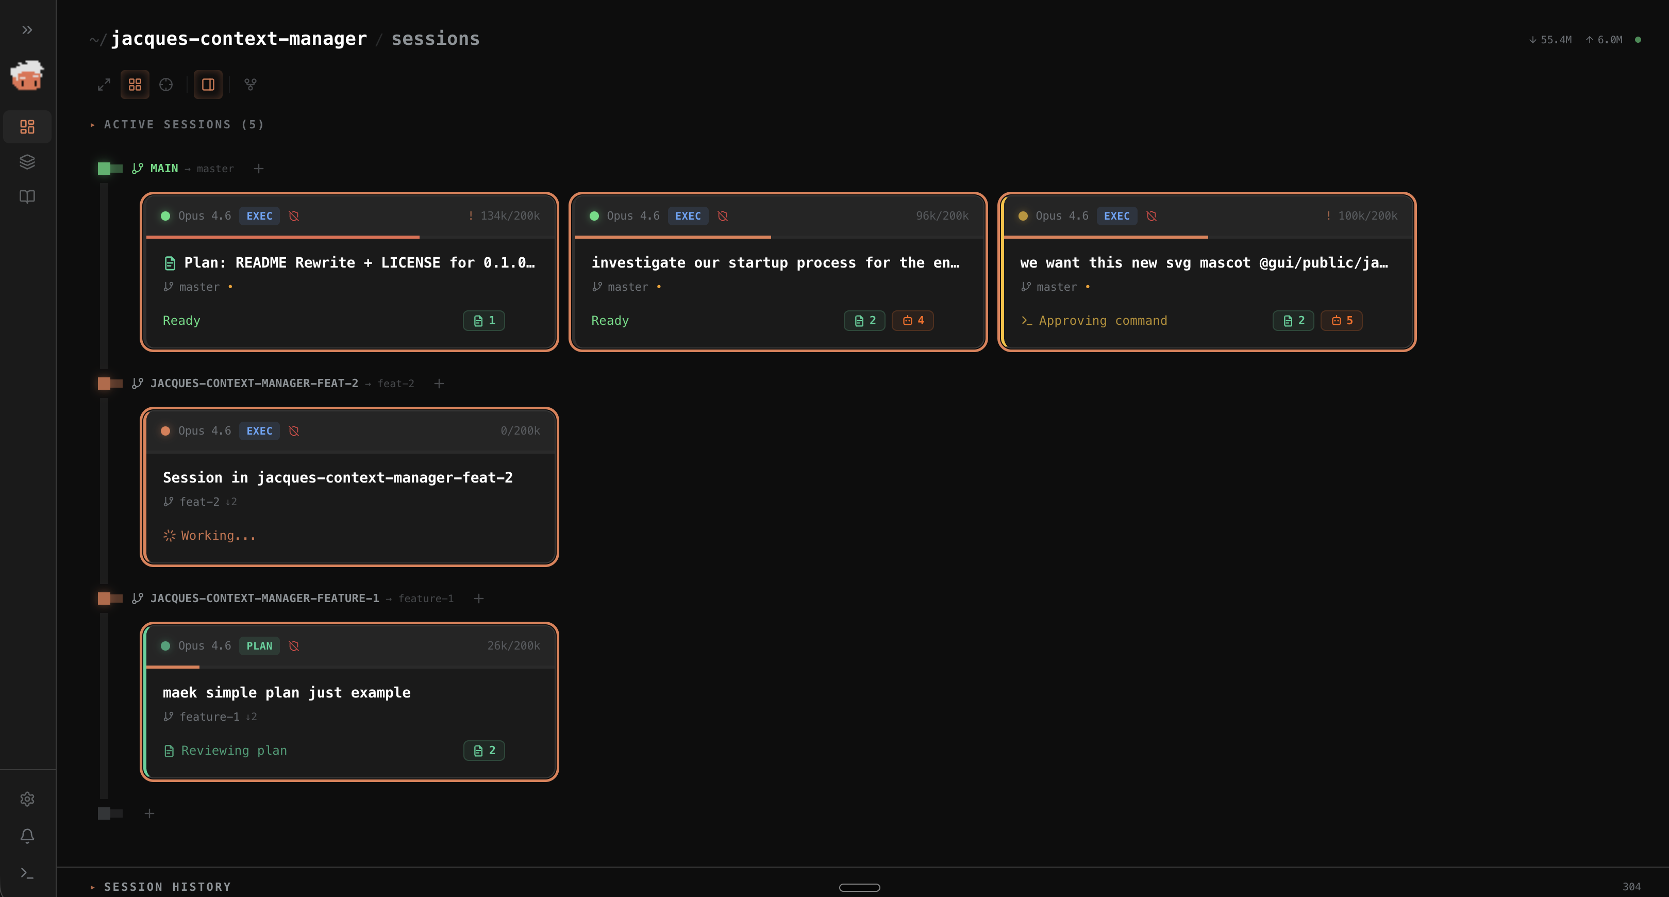Click JACQUES-CONTEXT-MANAGER-FEATURE-1 worktree label
This screenshot has width=1669, height=897.
[x=264, y=598]
